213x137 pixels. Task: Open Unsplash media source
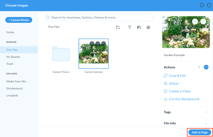[12, 95]
